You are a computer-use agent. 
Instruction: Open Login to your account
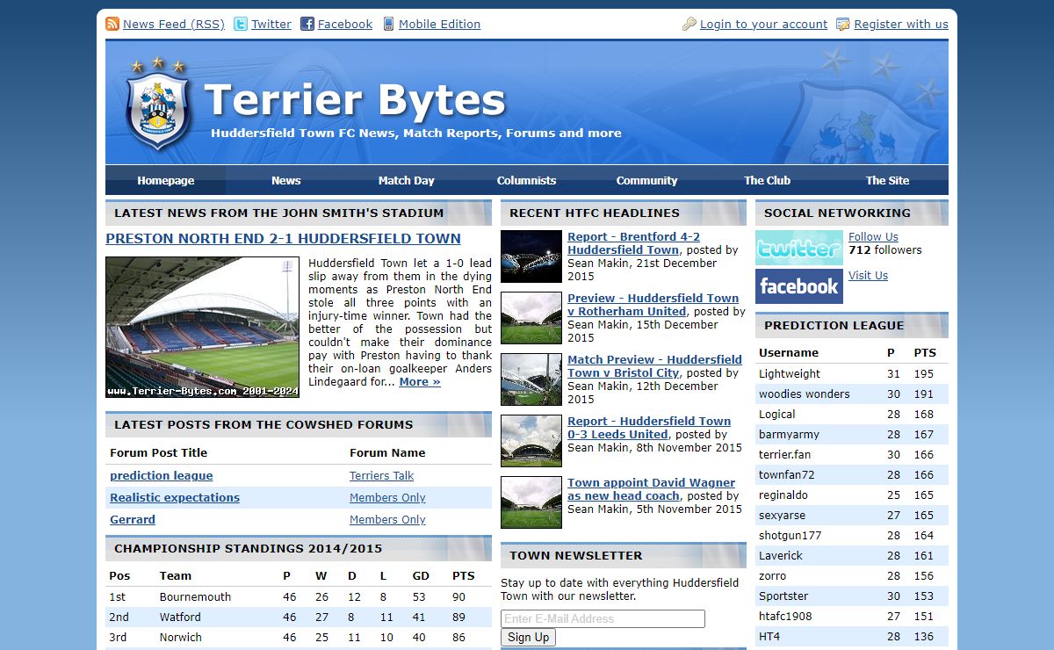[763, 24]
